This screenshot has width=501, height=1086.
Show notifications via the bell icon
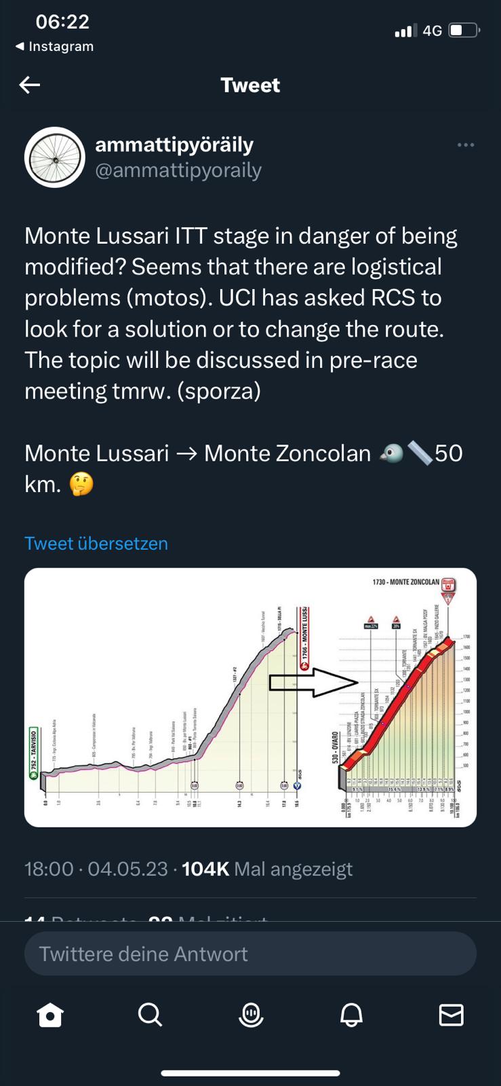(351, 1015)
